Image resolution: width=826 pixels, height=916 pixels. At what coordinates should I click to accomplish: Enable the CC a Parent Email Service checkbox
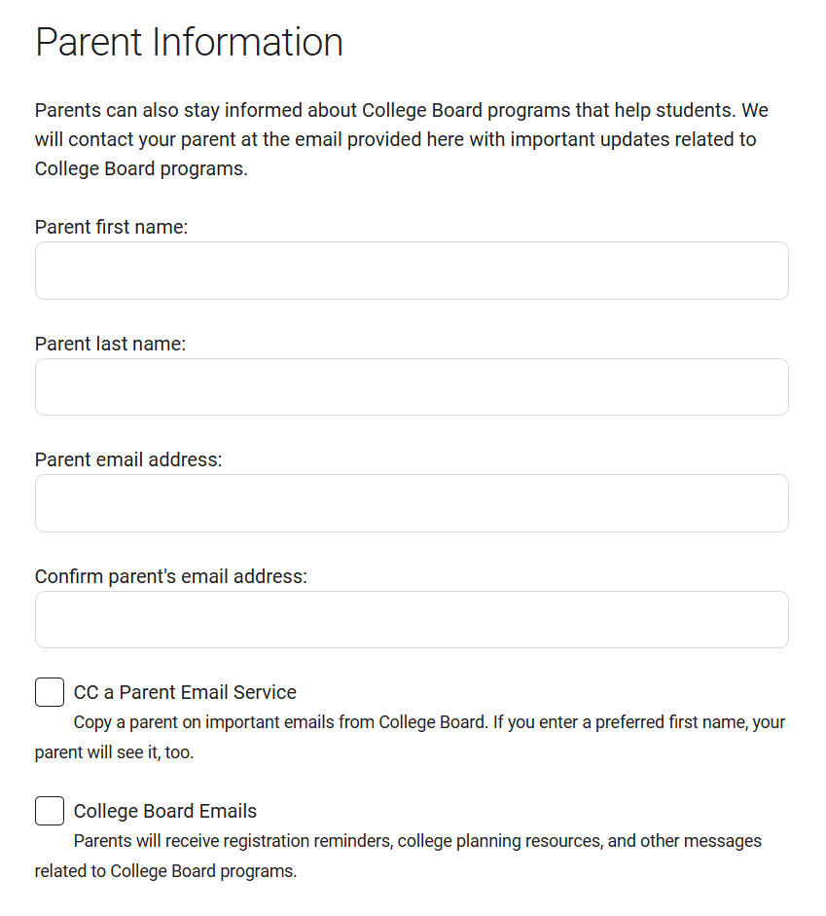[x=50, y=693]
